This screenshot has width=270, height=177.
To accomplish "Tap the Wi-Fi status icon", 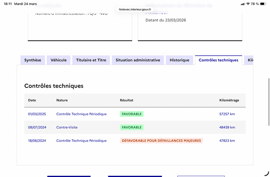I will [248, 4].
